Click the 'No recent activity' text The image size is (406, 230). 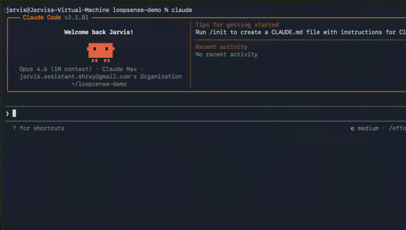click(x=226, y=54)
